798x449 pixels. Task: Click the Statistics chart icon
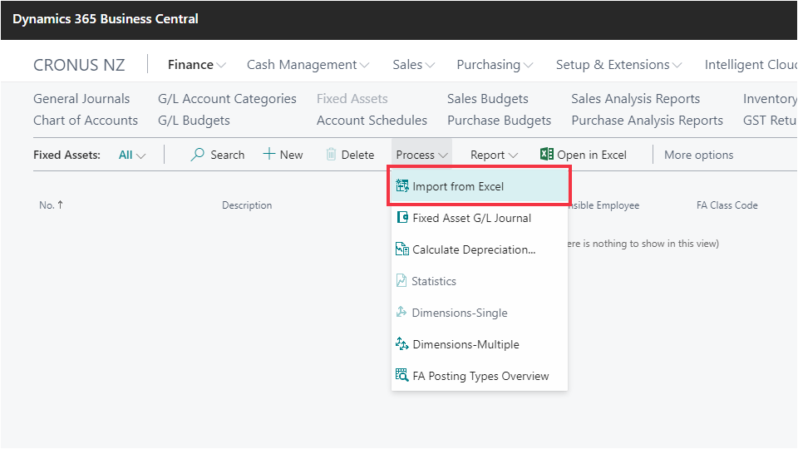coord(401,281)
